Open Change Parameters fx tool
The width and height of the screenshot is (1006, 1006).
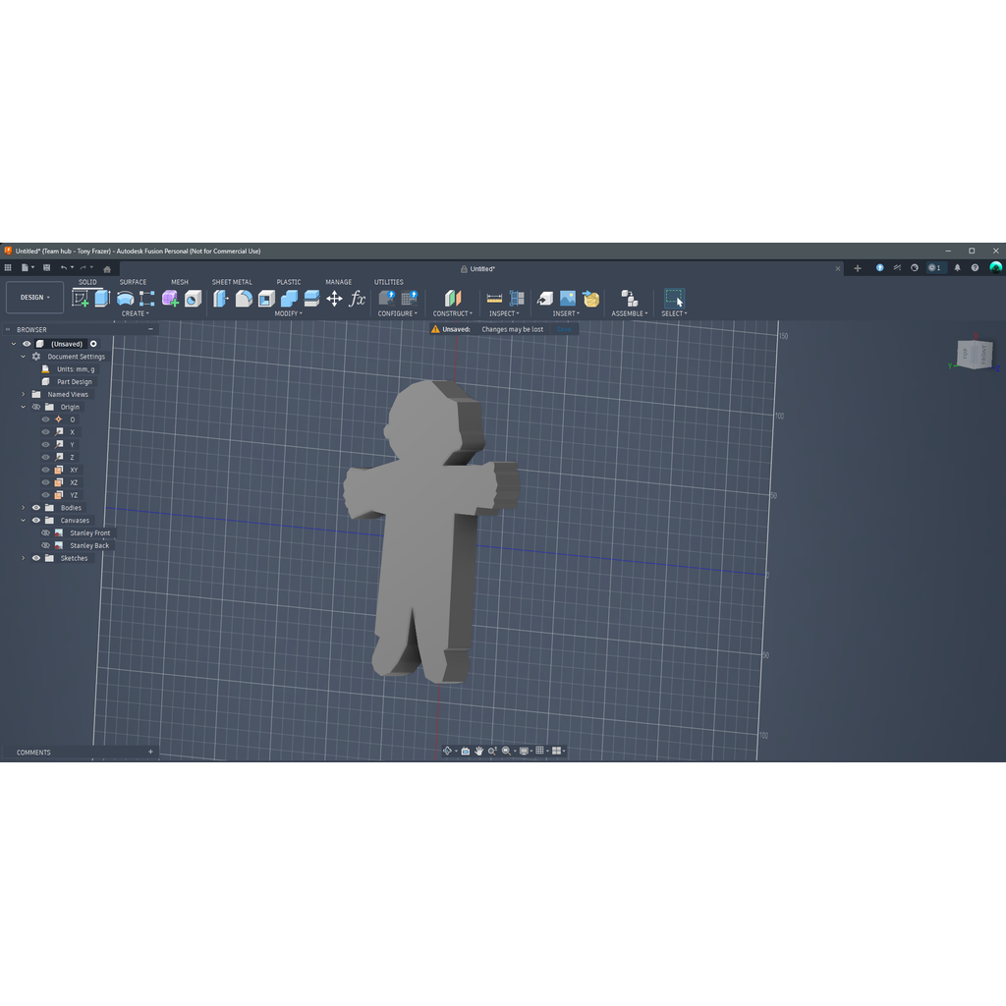[x=358, y=299]
